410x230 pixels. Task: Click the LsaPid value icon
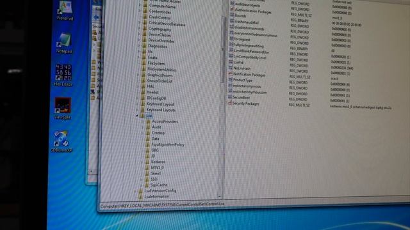[x=231, y=62]
